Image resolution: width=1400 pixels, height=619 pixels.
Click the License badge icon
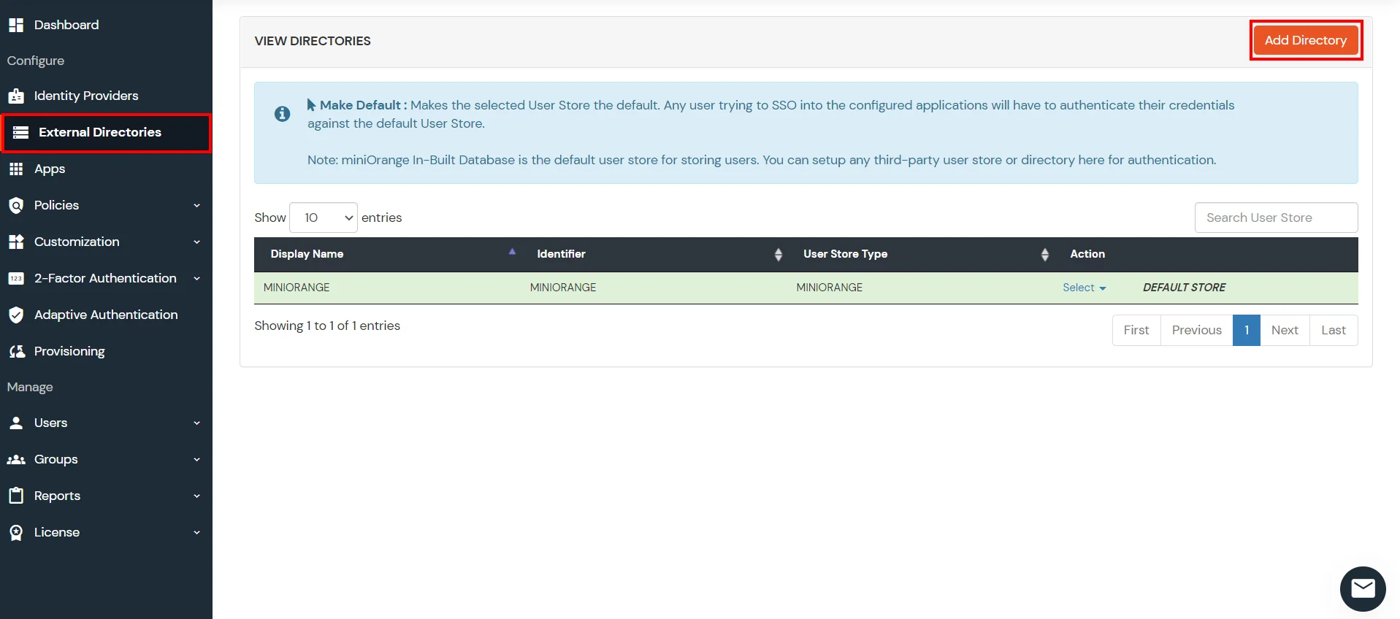tap(16, 532)
